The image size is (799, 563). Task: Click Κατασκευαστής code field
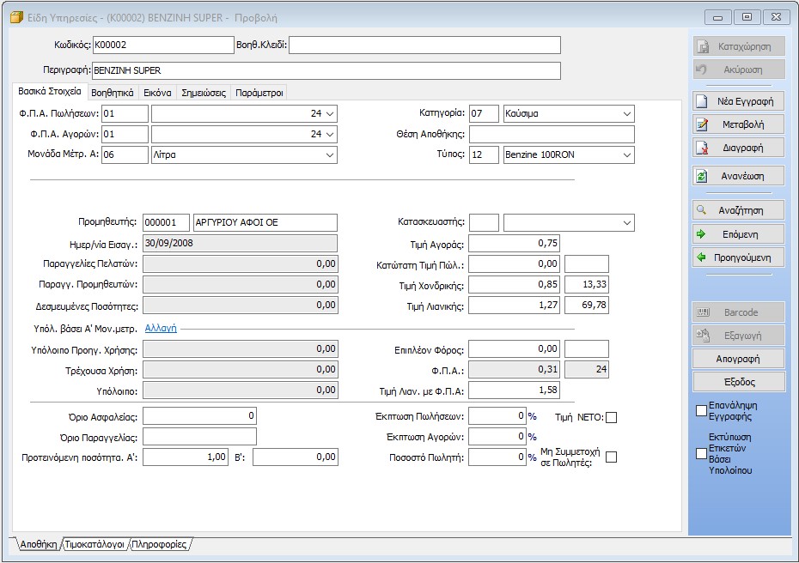(x=484, y=222)
